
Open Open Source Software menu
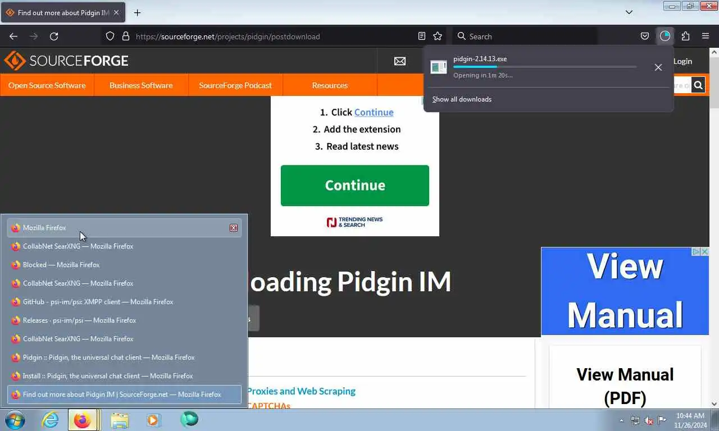pyautogui.click(x=47, y=85)
